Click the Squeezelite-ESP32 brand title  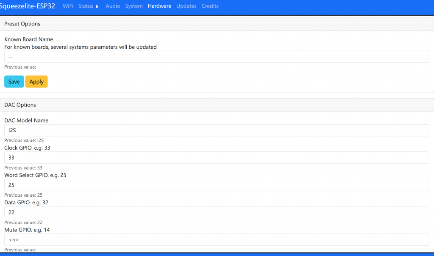[28, 6]
